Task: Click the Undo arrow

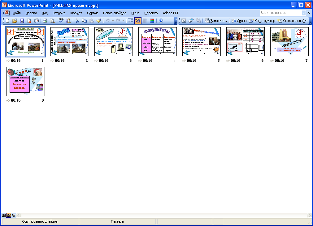Action: [x=108, y=21]
